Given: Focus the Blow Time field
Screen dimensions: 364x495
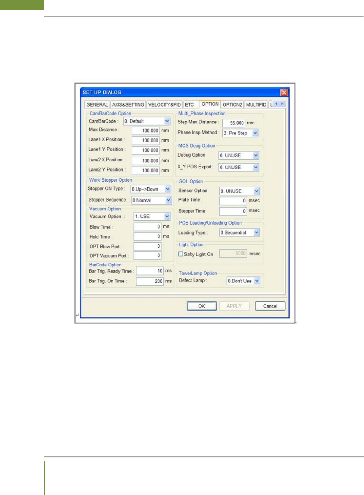Looking at the screenshot, I should point(147,227).
